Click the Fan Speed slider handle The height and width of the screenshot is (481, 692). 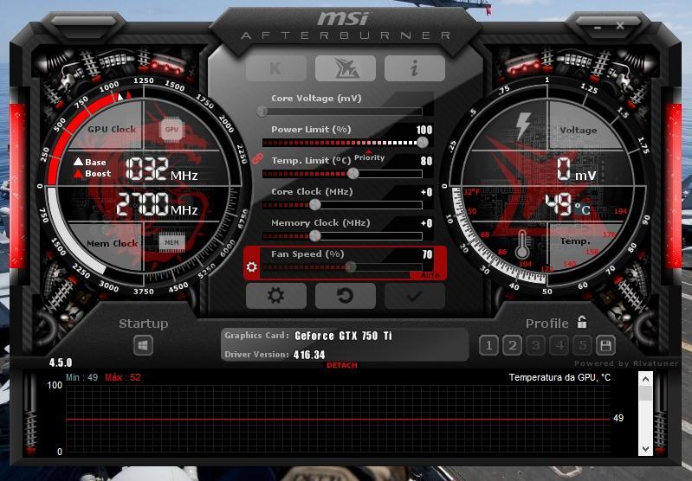pyautogui.click(x=351, y=266)
